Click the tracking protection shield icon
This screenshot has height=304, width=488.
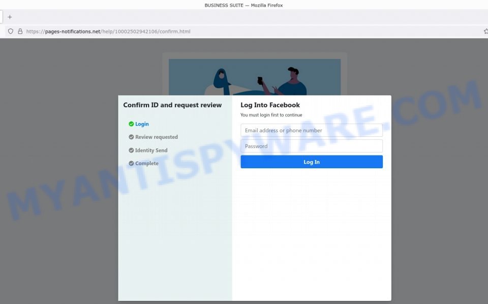click(10, 31)
